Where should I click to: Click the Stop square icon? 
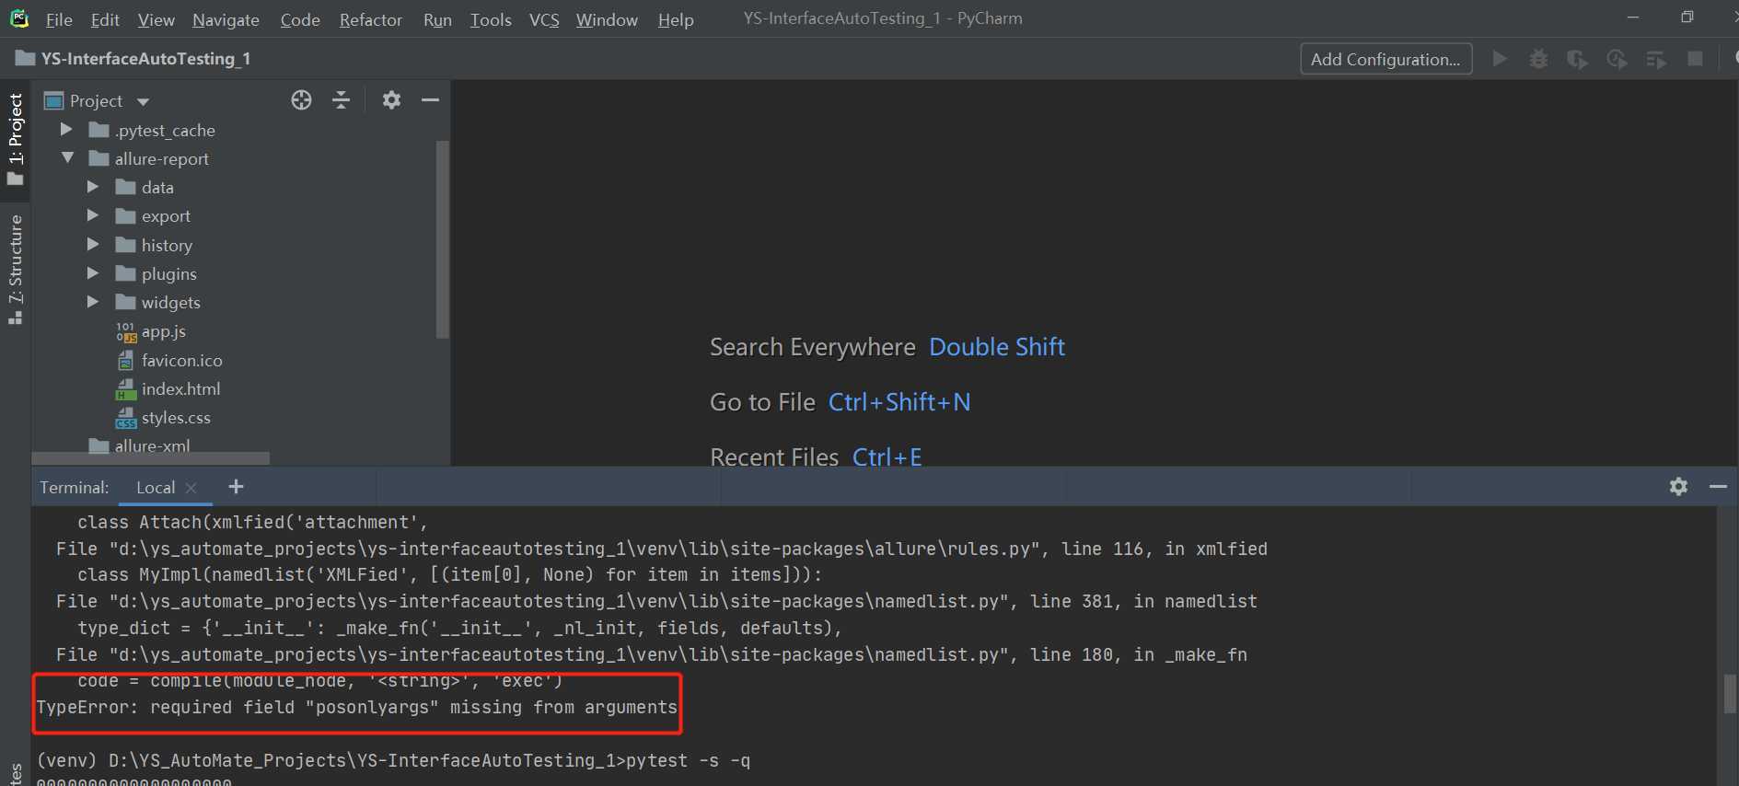(1695, 60)
